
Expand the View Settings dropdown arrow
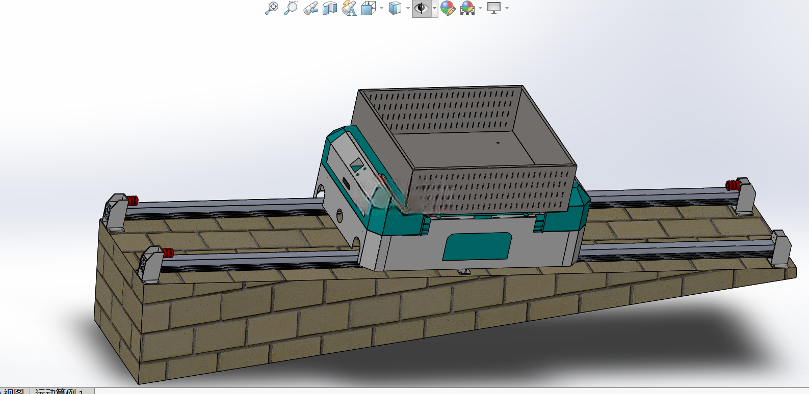click(x=507, y=8)
